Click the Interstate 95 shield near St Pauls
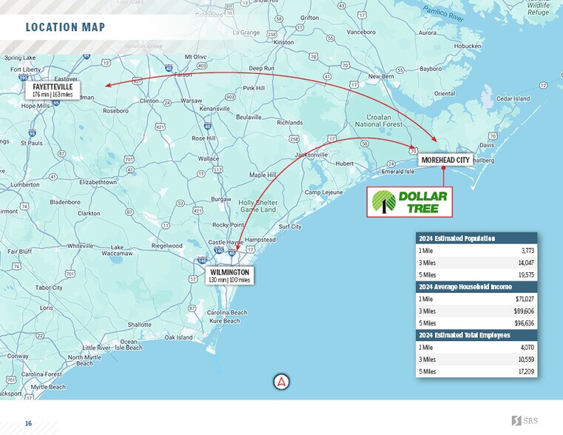Screen dimensions: 563x435 click(x=31, y=133)
